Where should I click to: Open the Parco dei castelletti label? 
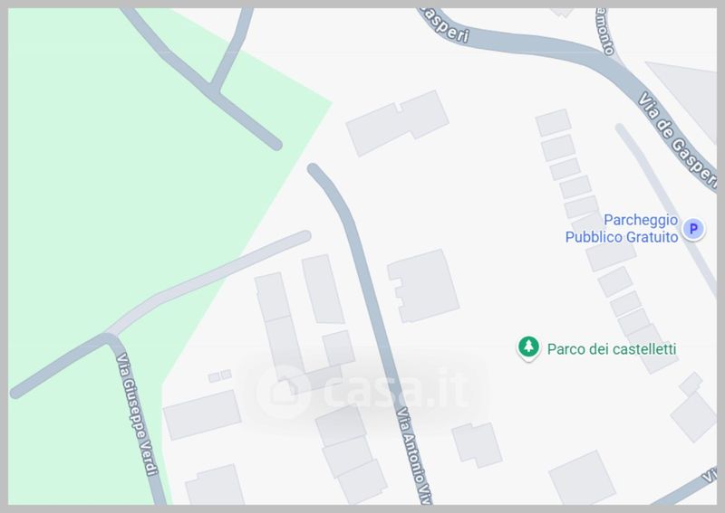[611, 348]
